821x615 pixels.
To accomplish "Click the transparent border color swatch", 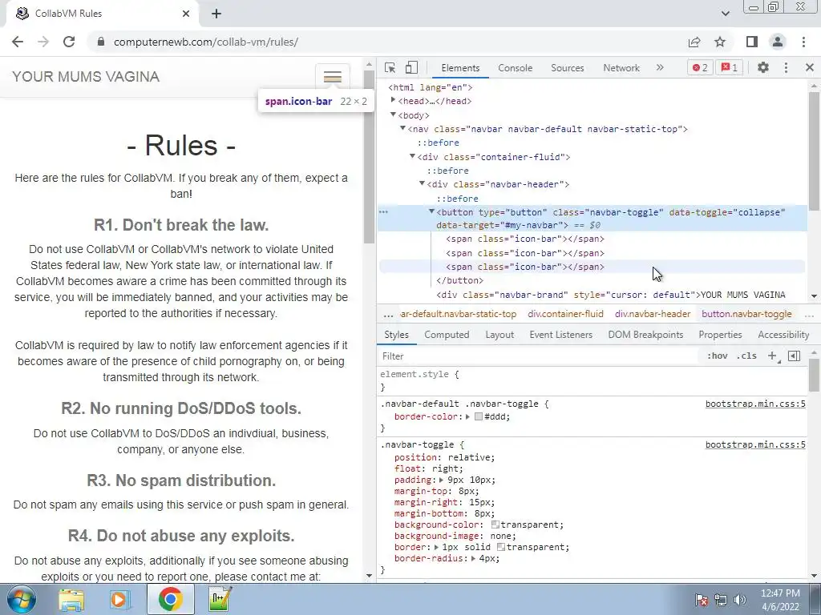I will (500, 547).
